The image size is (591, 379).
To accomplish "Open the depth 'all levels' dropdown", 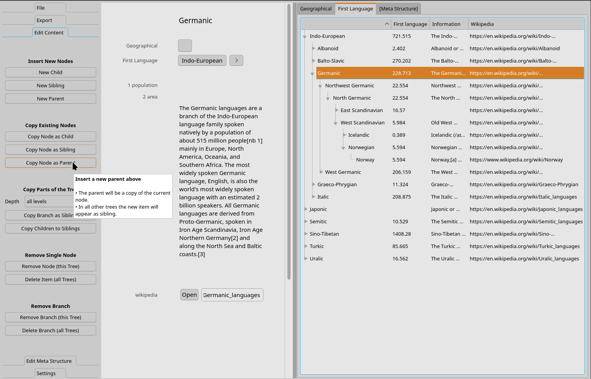I will coord(49,201).
